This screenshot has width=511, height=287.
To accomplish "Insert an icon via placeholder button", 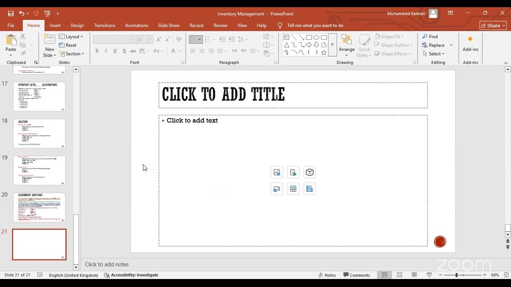I will [293, 172].
